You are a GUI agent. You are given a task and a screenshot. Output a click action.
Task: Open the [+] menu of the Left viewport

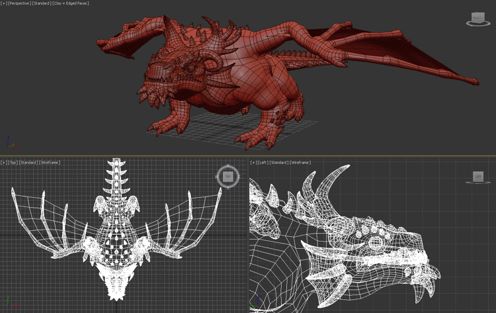point(253,162)
